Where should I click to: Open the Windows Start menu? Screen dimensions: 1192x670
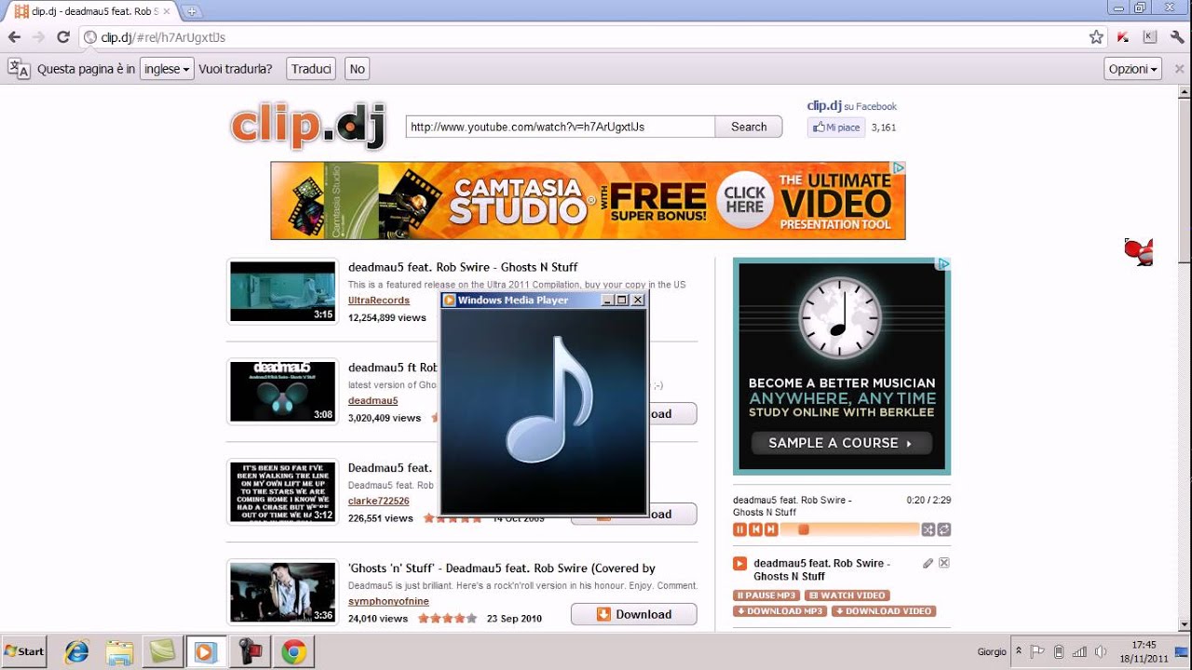pos(25,651)
